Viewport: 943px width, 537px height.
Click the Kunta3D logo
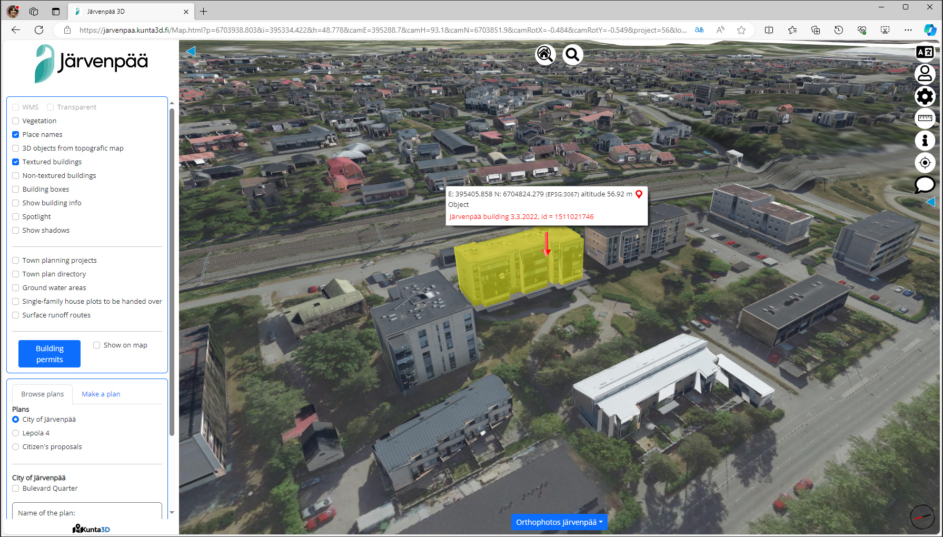tap(91, 529)
